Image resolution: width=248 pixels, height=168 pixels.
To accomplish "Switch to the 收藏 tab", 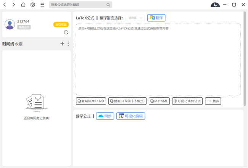I will coord(19,44).
